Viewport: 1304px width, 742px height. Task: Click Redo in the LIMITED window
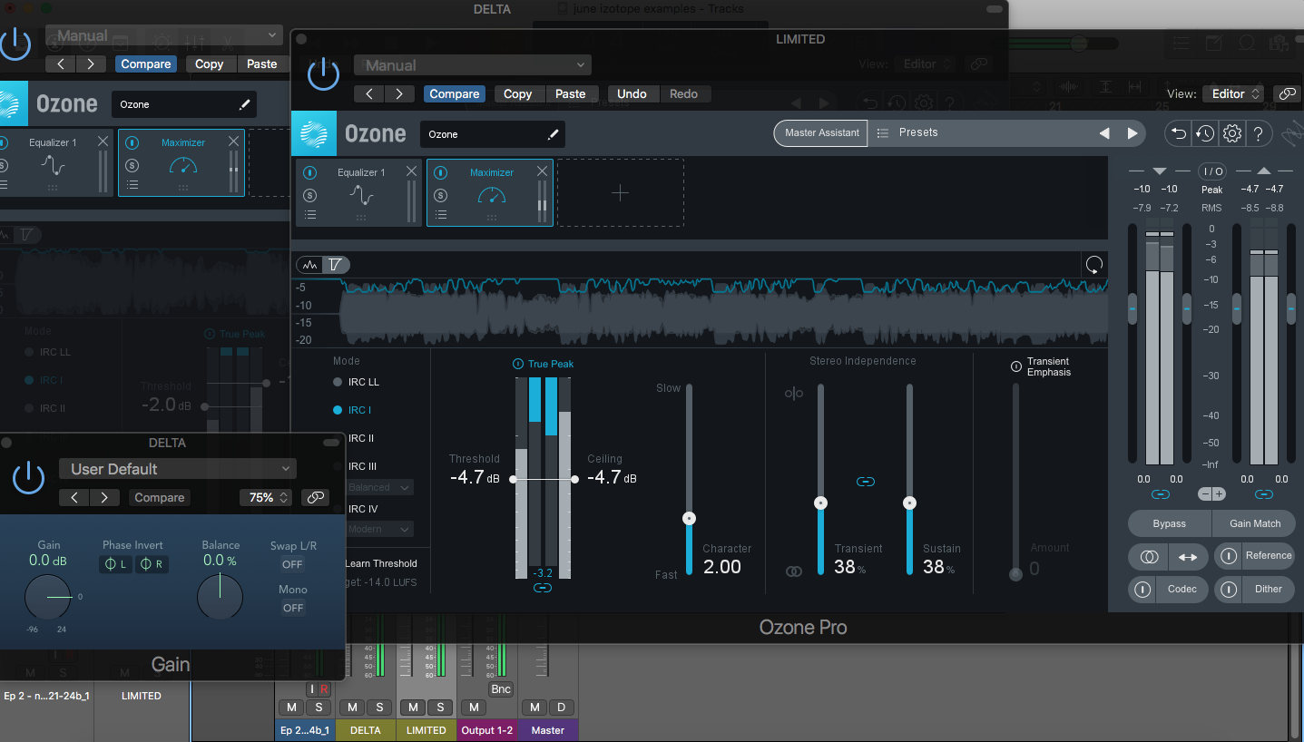pyautogui.click(x=684, y=93)
